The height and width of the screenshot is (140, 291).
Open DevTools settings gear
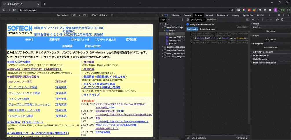coord(279,15)
